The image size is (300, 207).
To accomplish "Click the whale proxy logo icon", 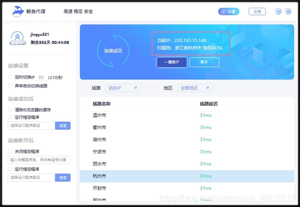I will click(17, 11).
